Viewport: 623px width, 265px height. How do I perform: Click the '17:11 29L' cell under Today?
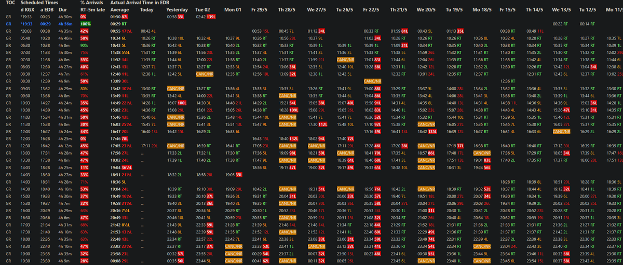(150, 147)
